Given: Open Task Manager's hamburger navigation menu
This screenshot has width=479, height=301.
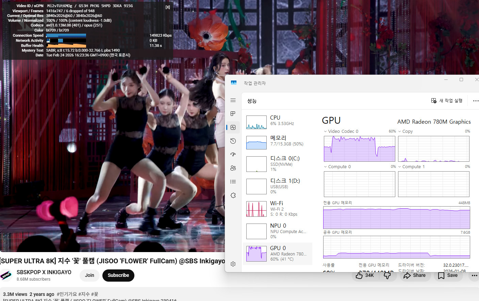Looking at the screenshot, I should pyautogui.click(x=233, y=100).
